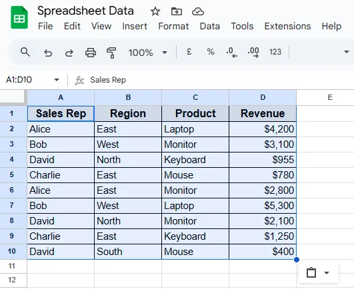This screenshot has width=354, height=289.
Task: Select column A header
Action: coord(61,97)
